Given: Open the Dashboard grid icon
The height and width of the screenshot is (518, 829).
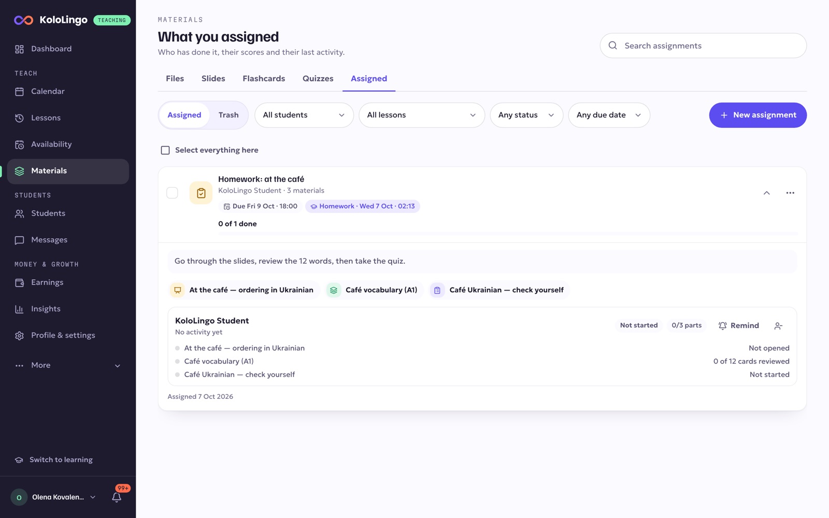Looking at the screenshot, I should (x=19, y=49).
